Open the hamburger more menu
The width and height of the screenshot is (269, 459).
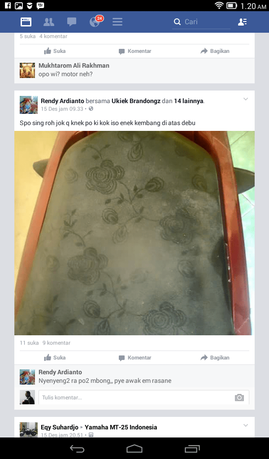117,22
